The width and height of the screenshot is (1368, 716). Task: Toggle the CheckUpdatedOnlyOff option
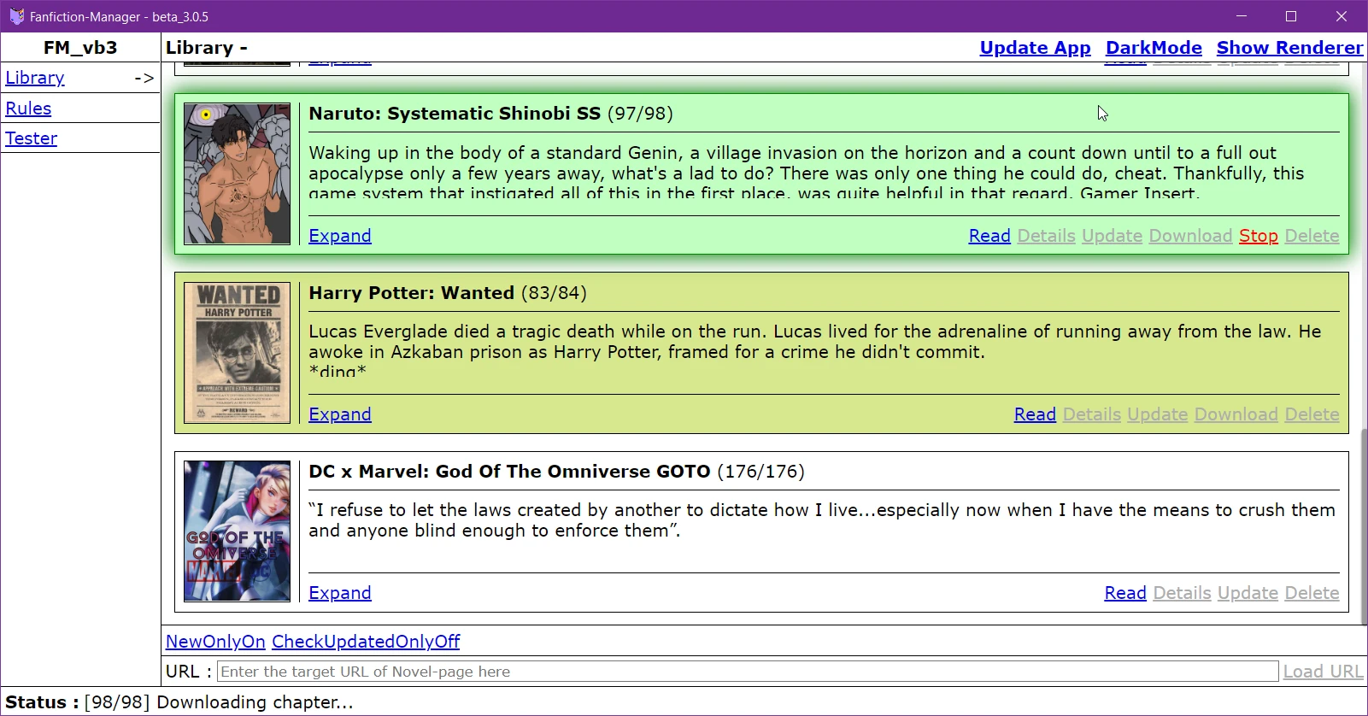coord(366,642)
